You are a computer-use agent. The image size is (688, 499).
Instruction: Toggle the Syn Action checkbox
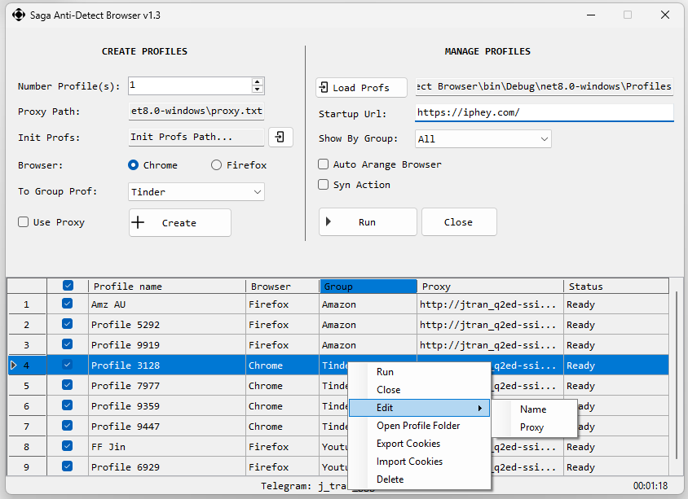pos(323,185)
